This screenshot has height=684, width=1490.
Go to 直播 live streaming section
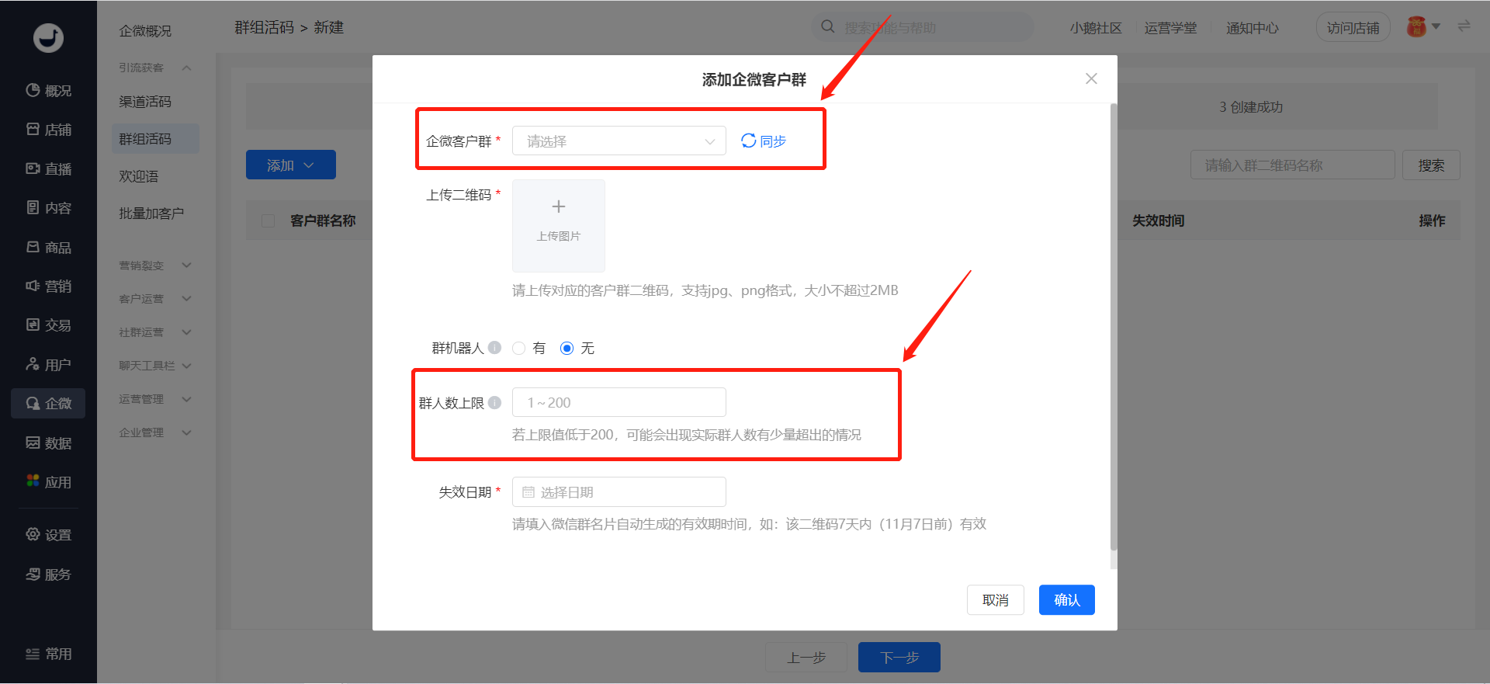click(x=48, y=168)
